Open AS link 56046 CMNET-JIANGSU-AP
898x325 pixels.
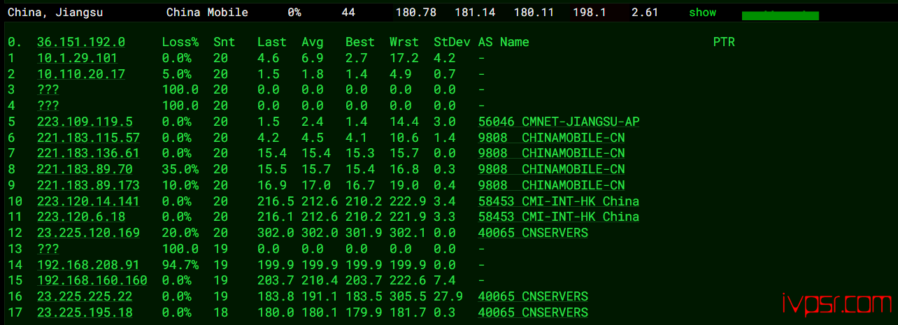(x=559, y=122)
